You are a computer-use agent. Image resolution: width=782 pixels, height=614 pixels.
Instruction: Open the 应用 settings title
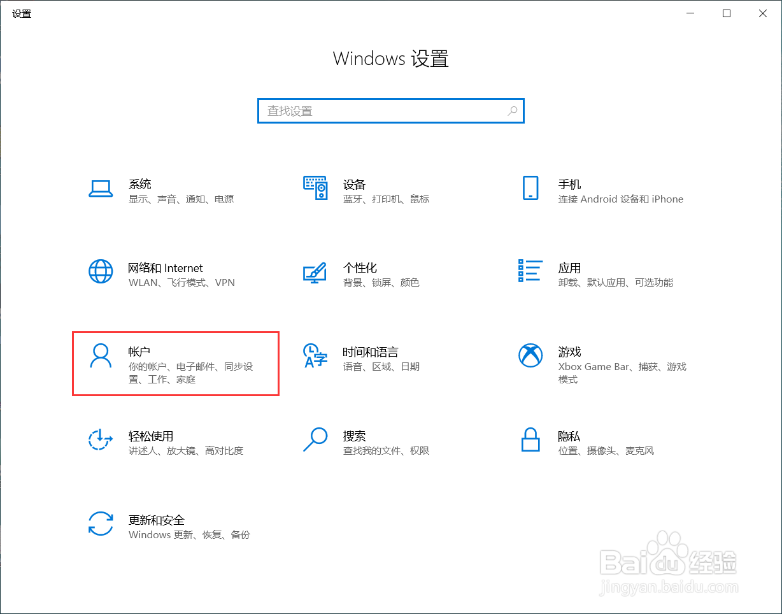click(x=570, y=268)
